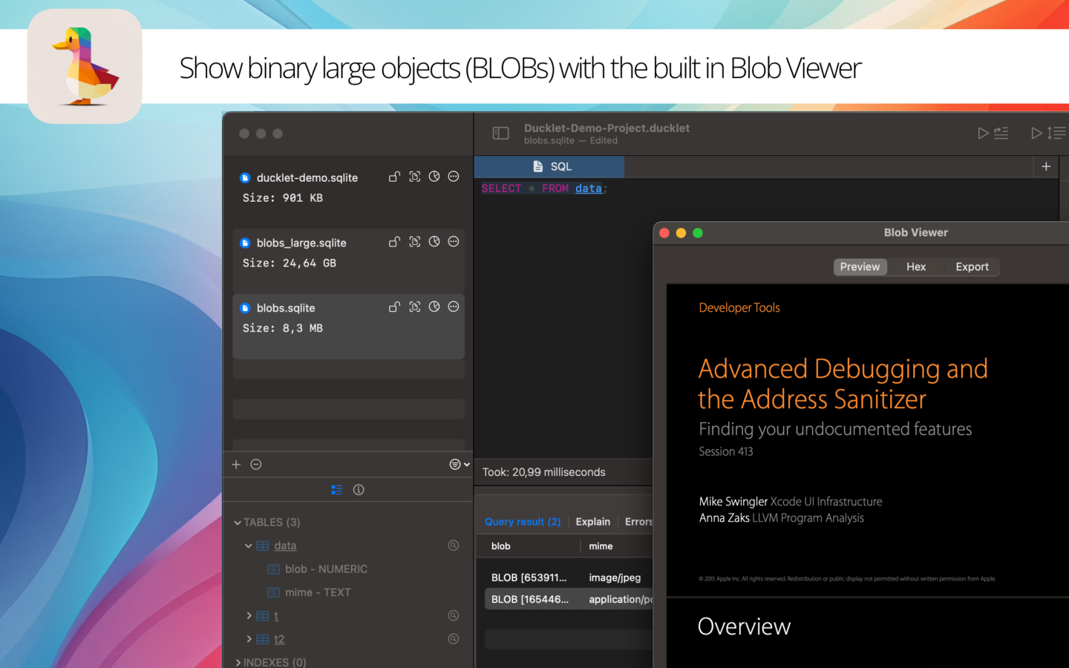Screen dimensions: 1069x668
Task: Select the data table link in the tree
Action: coord(285,546)
